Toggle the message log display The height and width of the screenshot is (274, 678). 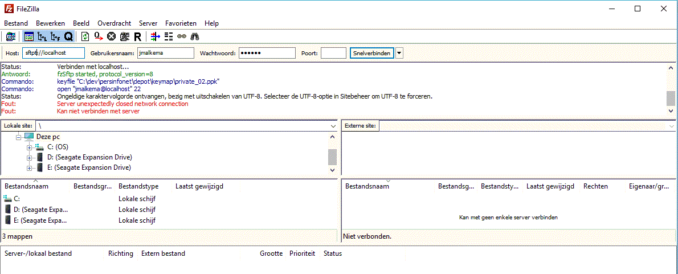click(x=28, y=36)
